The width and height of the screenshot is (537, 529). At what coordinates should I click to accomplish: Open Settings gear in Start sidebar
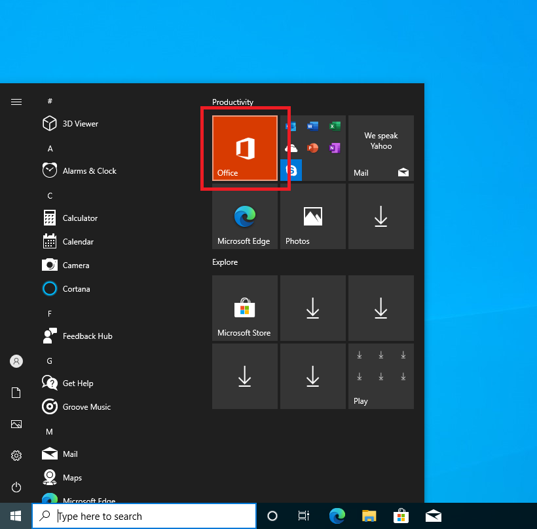click(x=16, y=456)
